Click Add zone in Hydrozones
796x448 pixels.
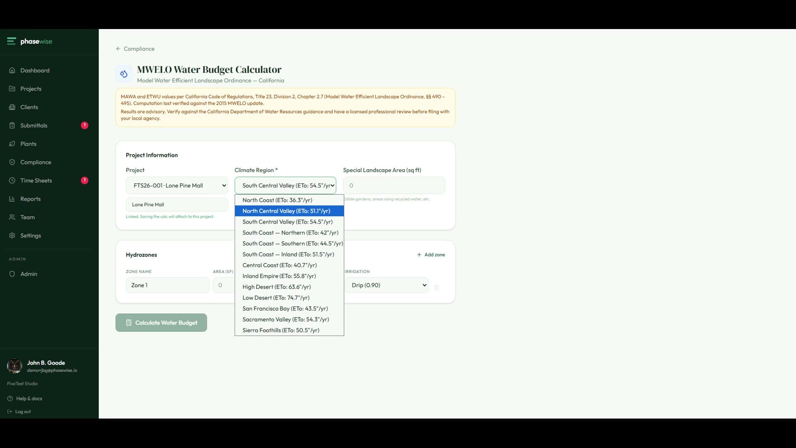pos(431,255)
